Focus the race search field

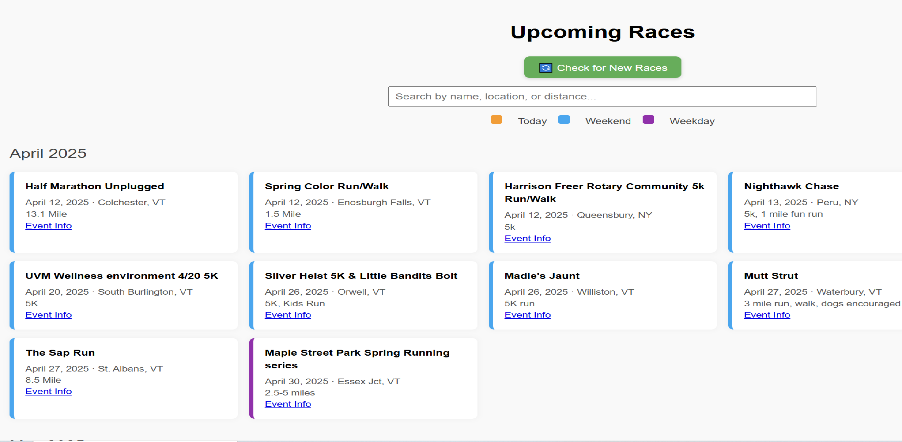click(x=602, y=97)
